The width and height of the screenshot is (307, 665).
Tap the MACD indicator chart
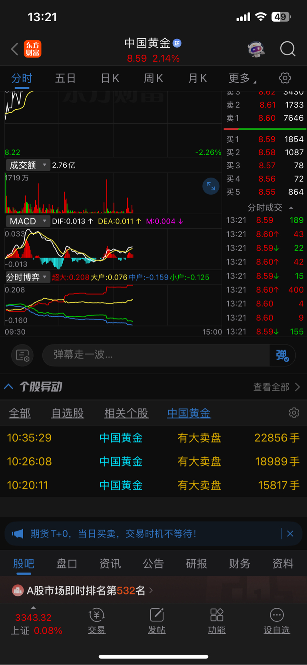113,249
